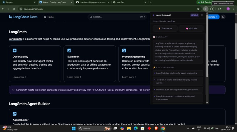Click the ARTICLE badge in LearnLens panel
This screenshot has width=237, height=132.
point(194,15)
